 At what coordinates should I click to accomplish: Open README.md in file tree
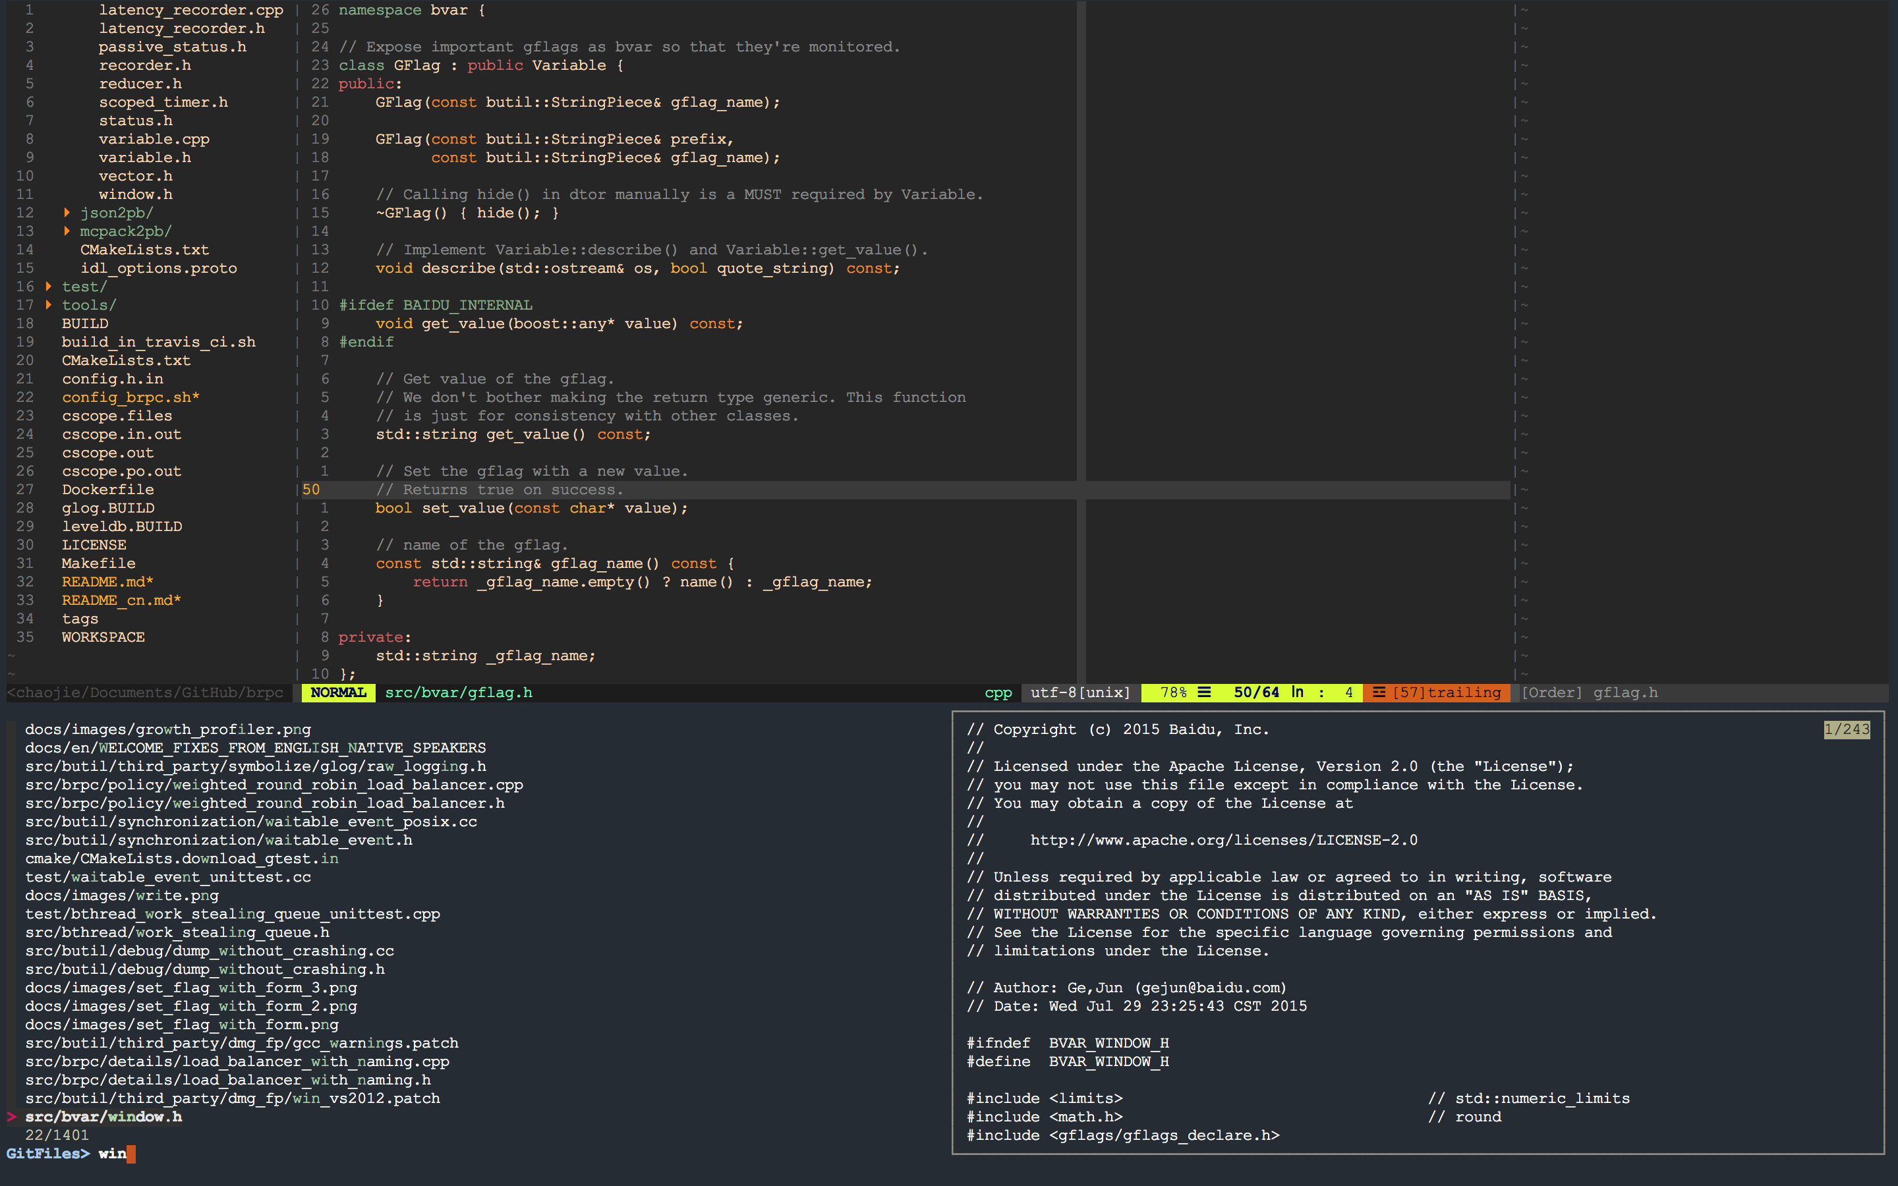point(107,582)
